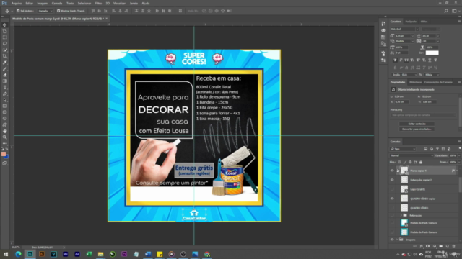
Task: Hide the Imagens group layer
Action: (x=392, y=240)
